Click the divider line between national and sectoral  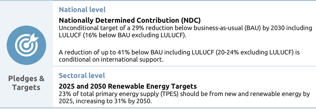point(184,66)
